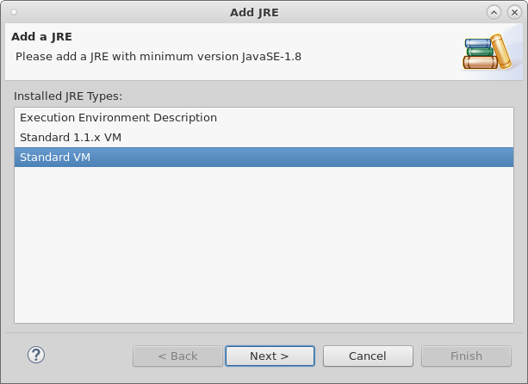Choose the Standard 1.1.x VM entry
The image size is (528, 384).
[x=77, y=137]
